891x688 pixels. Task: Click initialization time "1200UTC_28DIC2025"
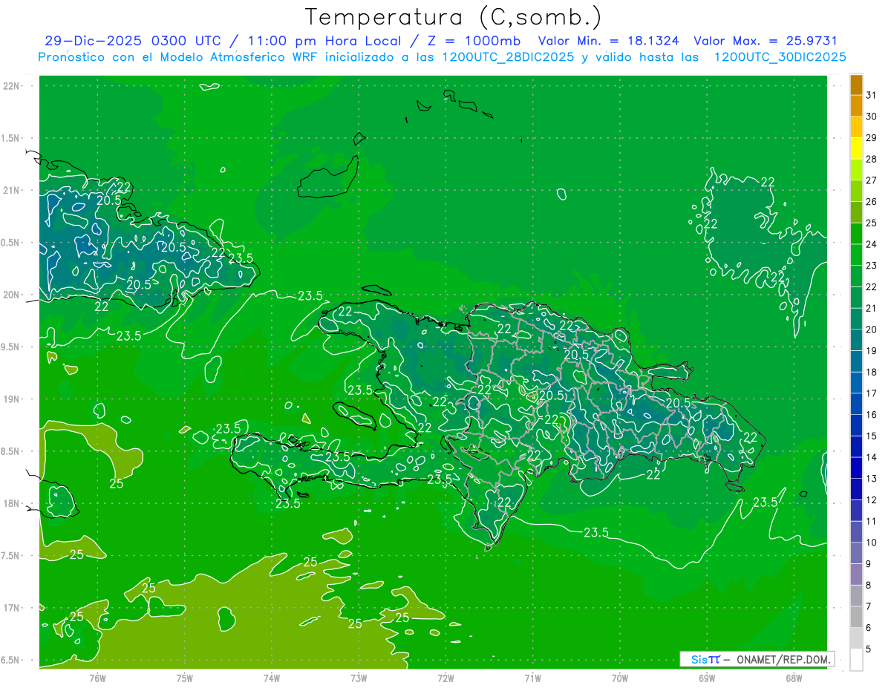pos(506,57)
